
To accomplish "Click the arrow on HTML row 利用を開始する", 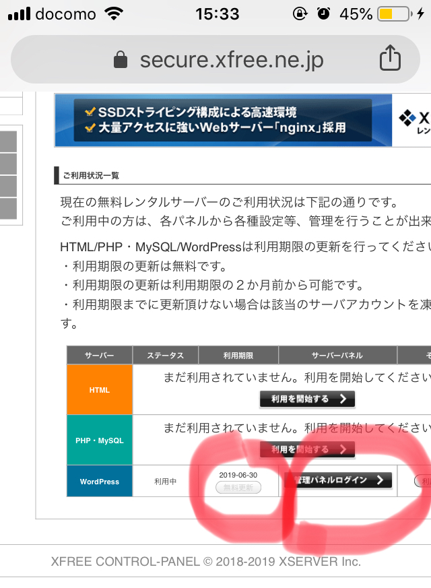I will 343,399.
